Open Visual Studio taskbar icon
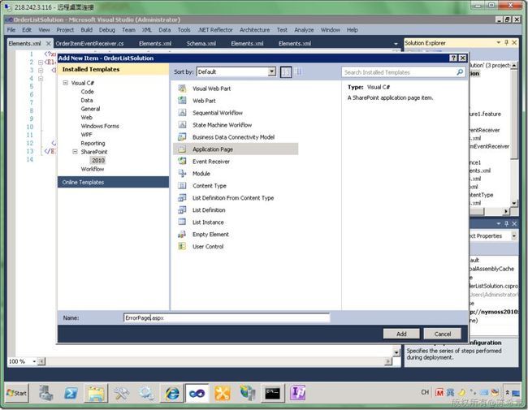This screenshot has height=410, width=528. [197, 393]
